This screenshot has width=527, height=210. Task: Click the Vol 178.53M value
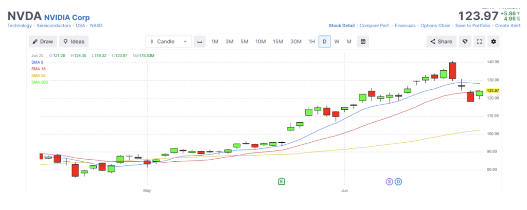click(144, 55)
